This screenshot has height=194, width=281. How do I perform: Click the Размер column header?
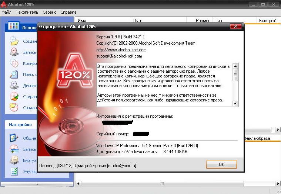click(199, 21)
